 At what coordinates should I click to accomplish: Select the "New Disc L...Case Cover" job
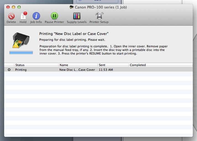pyautogui.click(x=77, y=70)
